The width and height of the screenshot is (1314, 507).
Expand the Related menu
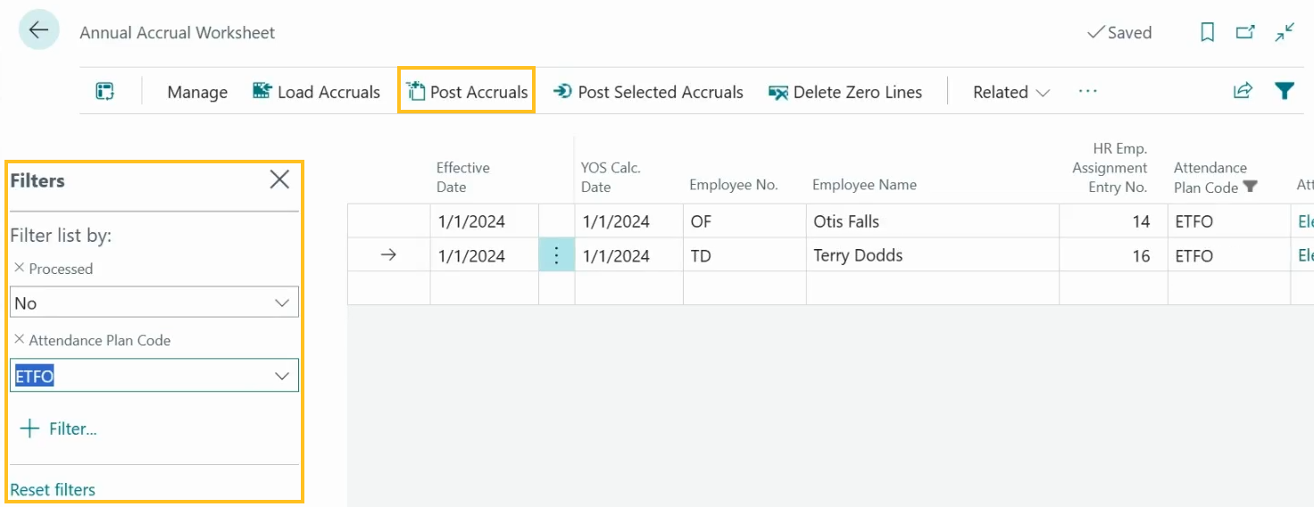pos(1010,92)
